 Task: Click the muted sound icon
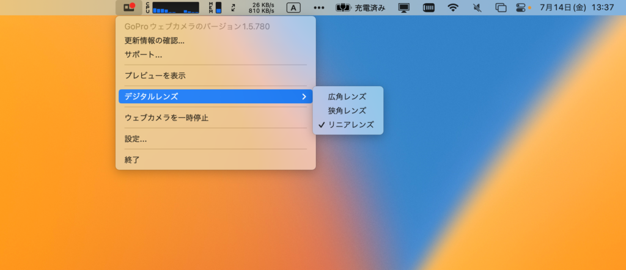pyautogui.click(x=477, y=8)
